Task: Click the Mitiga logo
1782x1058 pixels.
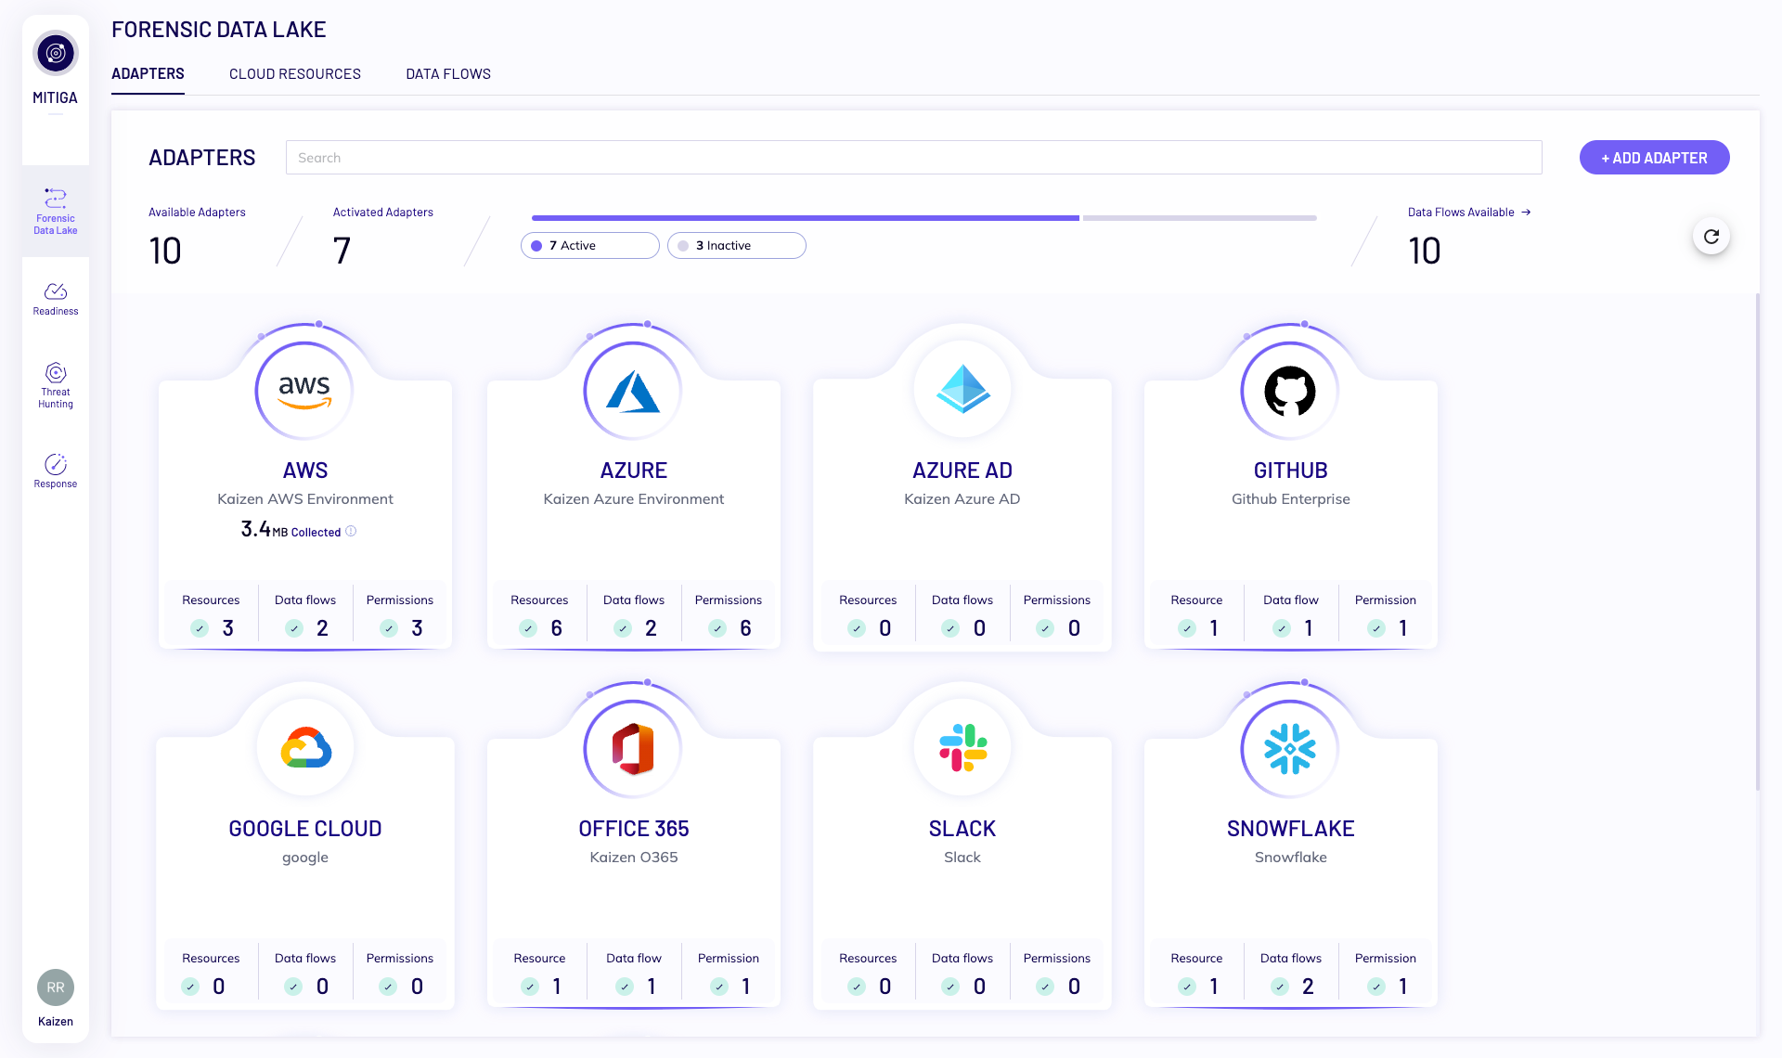Action: (55, 53)
